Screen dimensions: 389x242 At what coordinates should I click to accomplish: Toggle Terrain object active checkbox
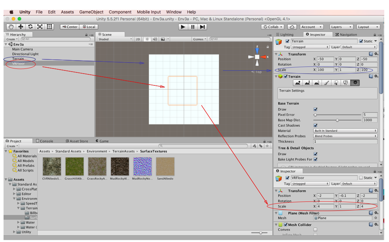click(287, 41)
